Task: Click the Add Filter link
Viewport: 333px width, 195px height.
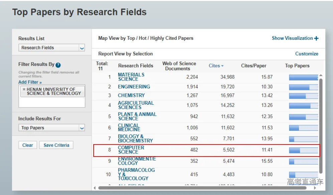Action: [30, 82]
